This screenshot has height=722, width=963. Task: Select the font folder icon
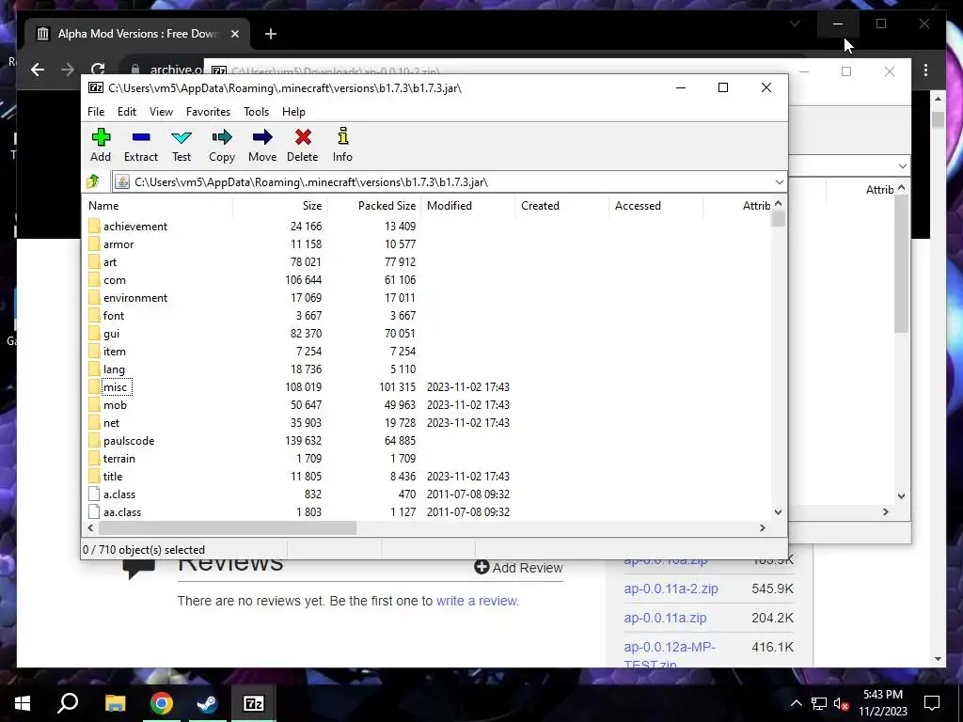point(94,315)
